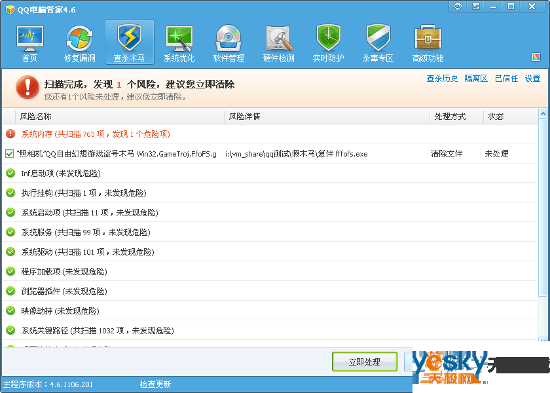Open the 隔离区 quarantine link

(x=476, y=79)
